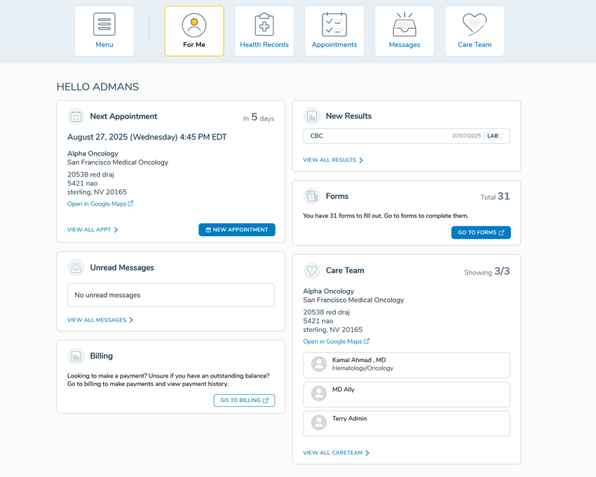Open the Menu icon in top navigation

tap(104, 25)
